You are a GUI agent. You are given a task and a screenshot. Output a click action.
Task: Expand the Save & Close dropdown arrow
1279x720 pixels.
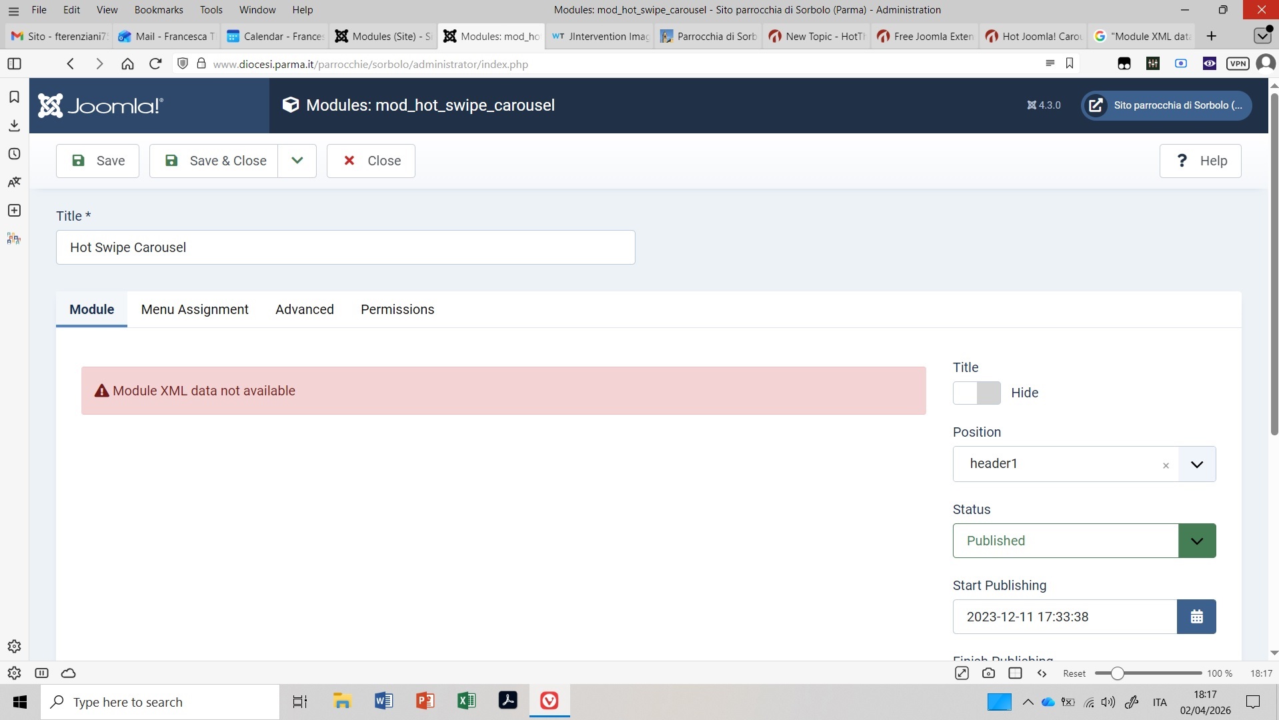coord(297,161)
